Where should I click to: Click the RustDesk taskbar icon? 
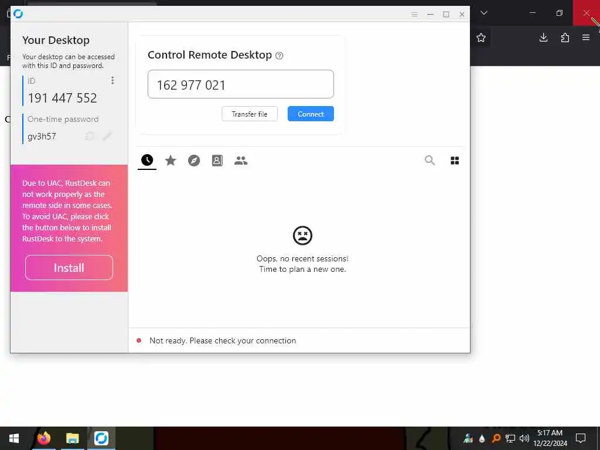[x=101, y=438]
